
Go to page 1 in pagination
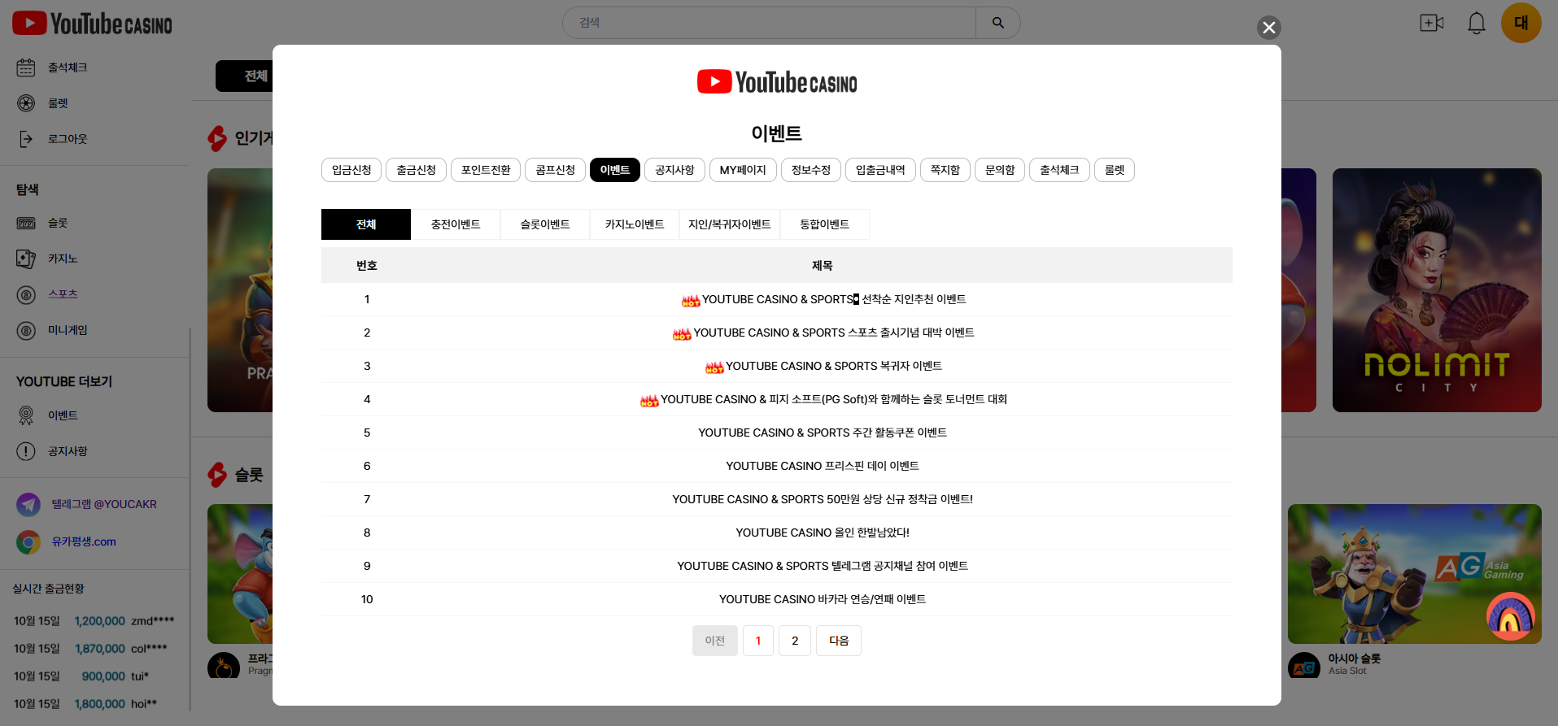pos(758,641)
